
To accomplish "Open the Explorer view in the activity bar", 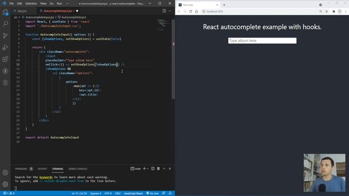I will (5, 12).
